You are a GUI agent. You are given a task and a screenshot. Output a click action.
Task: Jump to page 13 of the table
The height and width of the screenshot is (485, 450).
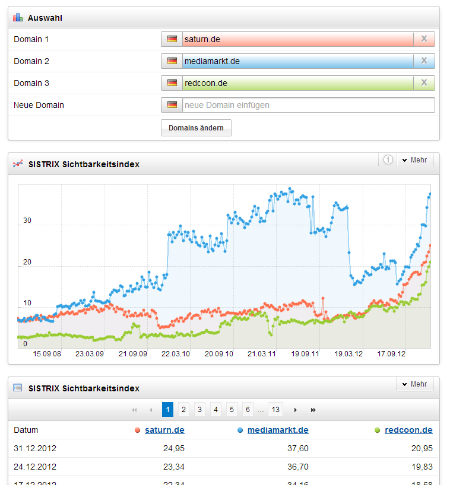tap(275, 410)
